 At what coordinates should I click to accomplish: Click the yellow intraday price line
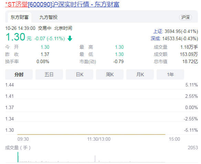pyautogui.click(x=91, y=134)
